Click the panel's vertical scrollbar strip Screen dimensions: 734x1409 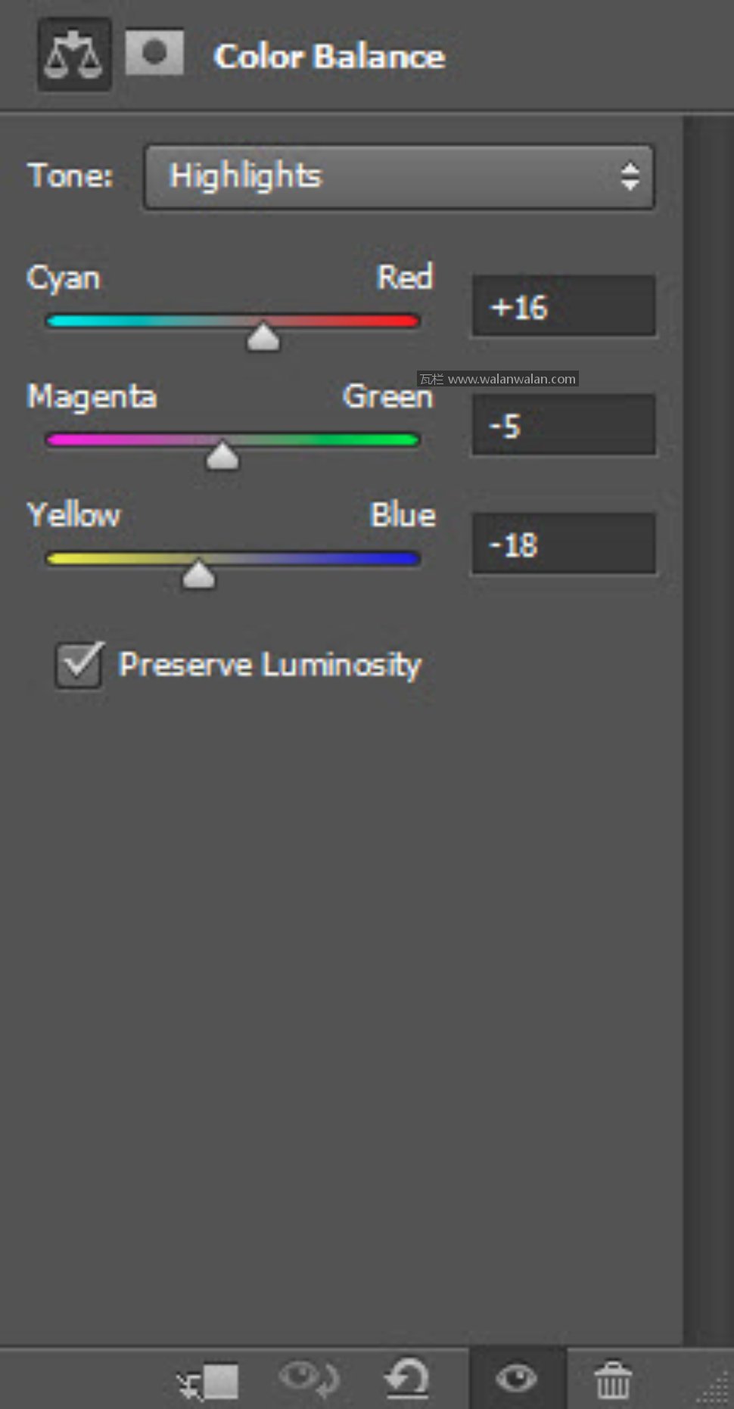pyautogui.click(x=708, y=726)
